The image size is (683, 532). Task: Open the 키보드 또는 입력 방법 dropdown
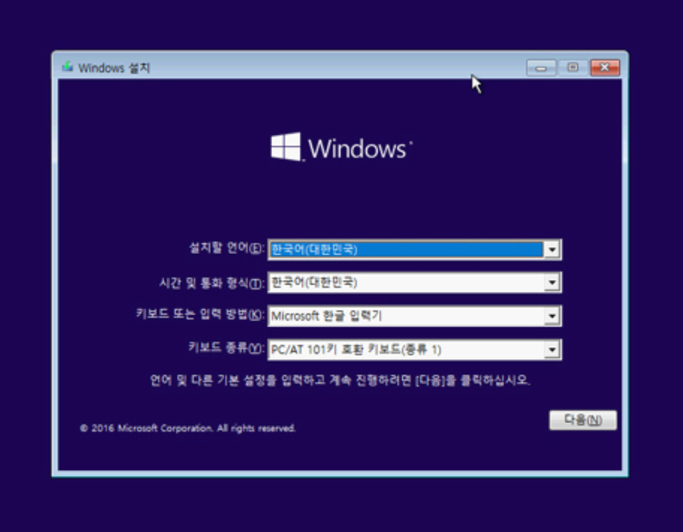553,315
